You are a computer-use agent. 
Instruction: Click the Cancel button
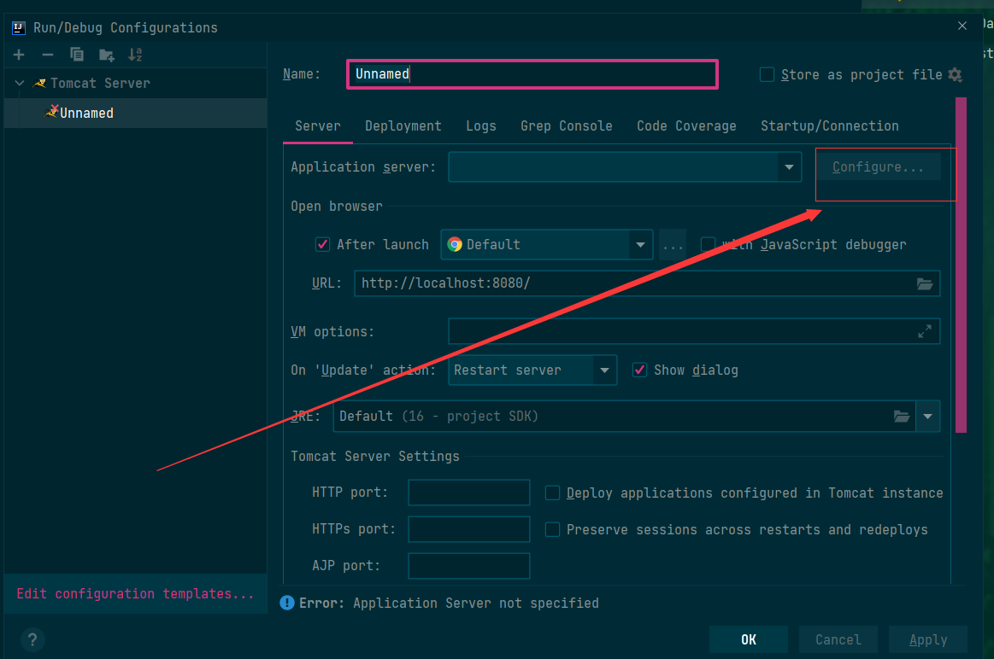tap(838, 639)
